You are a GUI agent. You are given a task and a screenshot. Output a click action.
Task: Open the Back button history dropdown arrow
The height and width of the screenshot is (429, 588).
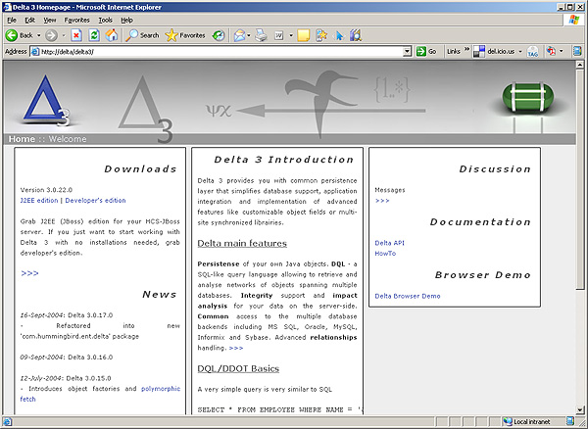point(38,35)
